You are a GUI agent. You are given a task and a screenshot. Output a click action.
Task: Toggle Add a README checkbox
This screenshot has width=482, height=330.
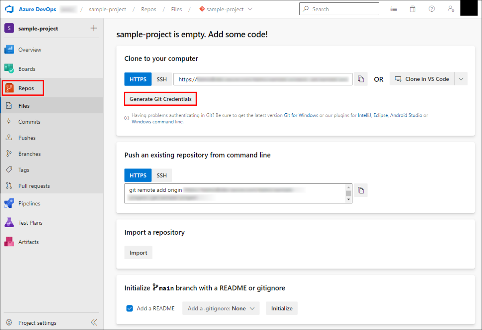(130, 308)
